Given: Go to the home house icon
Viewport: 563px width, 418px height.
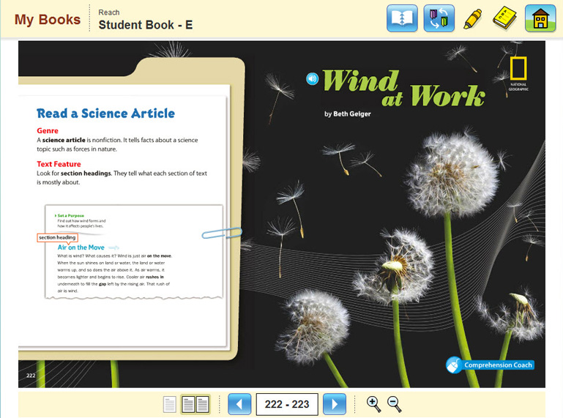Looking at the screenshot, I should 540,18.
